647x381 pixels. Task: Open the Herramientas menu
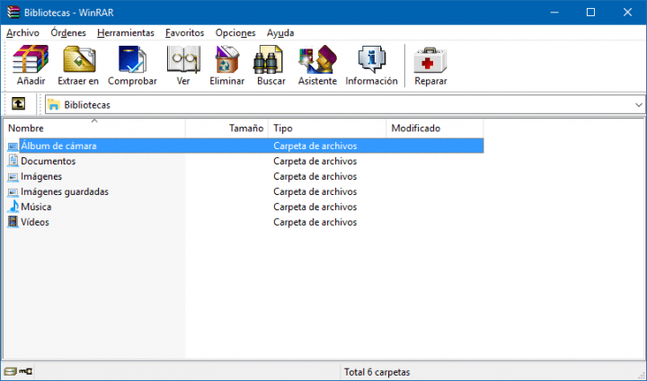[126, 32]
